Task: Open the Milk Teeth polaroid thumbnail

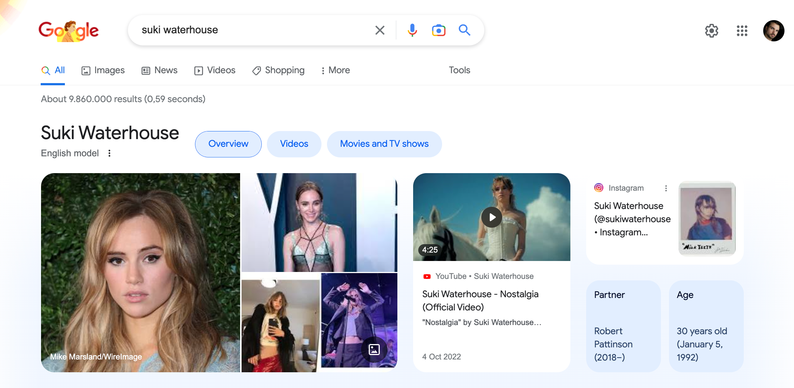Action: tap(707, 218)
